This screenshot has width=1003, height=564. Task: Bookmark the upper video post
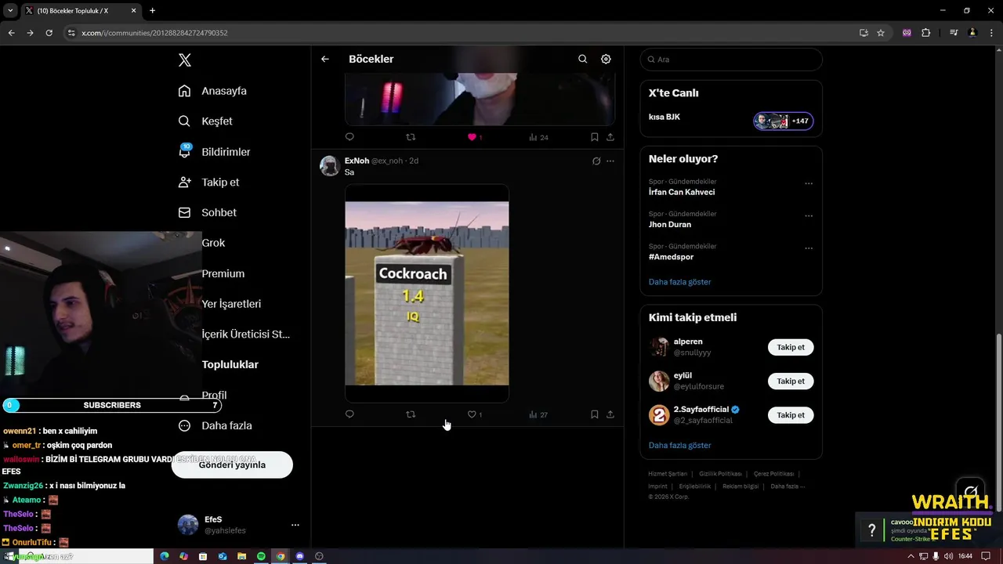[x=594, y=137]
